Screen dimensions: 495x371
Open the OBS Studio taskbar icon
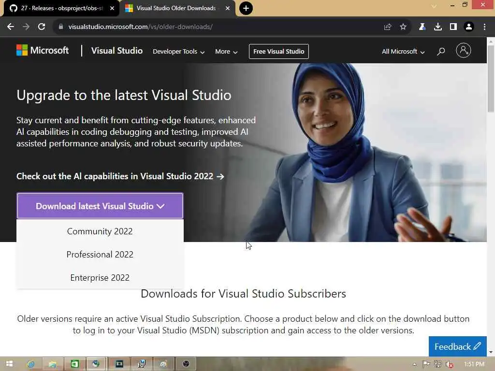[x=186, y=364]
